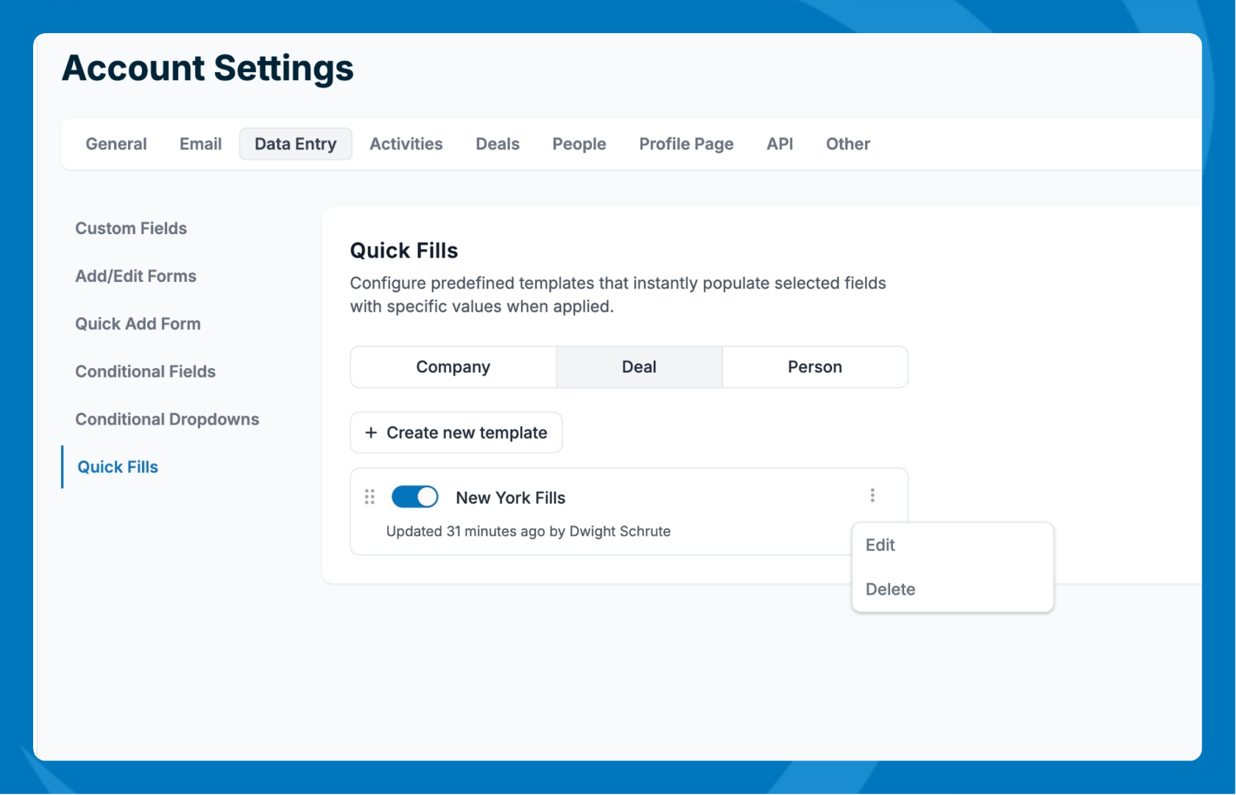
Task: Go to Add/Edit Forms in sidebar
Action: pyautogui.click(x=135, y=277)
